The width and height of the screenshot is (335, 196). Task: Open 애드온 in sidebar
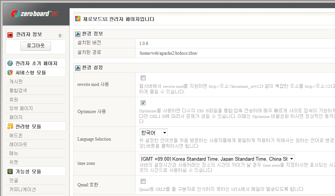point(16,135)
